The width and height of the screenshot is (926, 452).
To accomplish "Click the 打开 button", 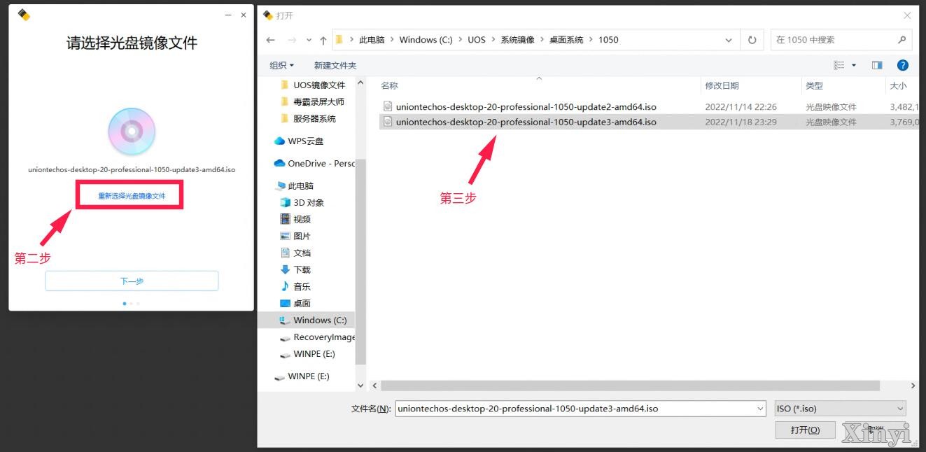I will 806,430.
